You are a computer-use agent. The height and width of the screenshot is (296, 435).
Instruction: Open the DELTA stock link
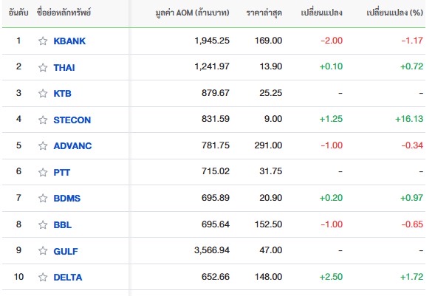click(68, 277)
